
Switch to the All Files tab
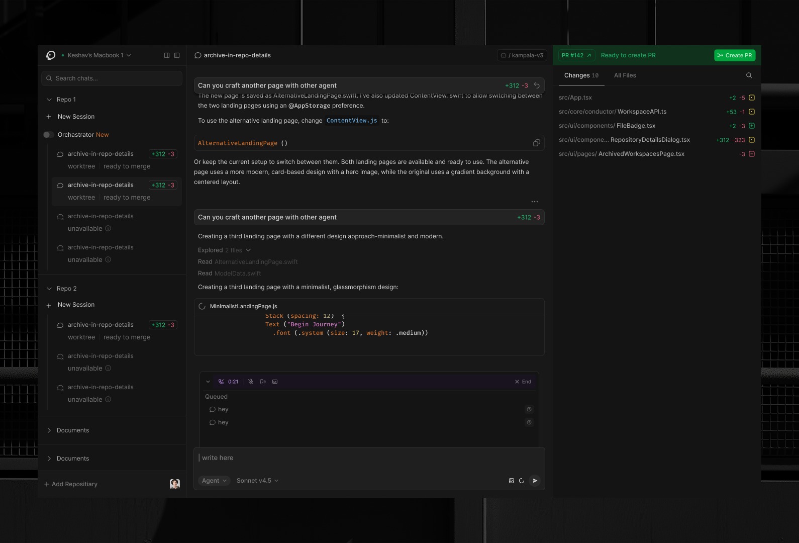[x=625, y=75]
